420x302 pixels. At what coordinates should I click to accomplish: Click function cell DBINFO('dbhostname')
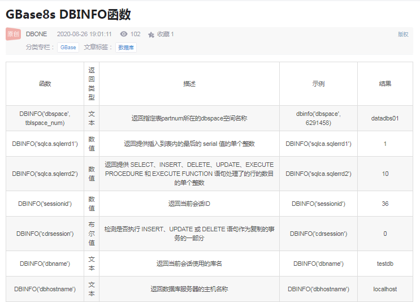tap(45, 289)
